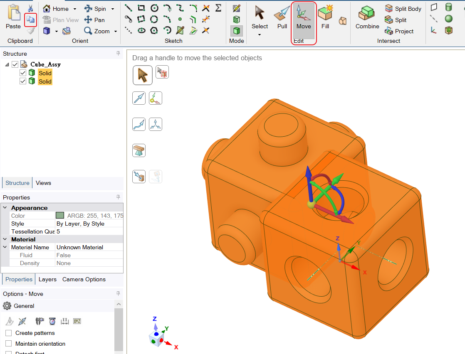Collapse the Material properties section
Viewport: 465px width, 354px height.
[x=5, y=239]
